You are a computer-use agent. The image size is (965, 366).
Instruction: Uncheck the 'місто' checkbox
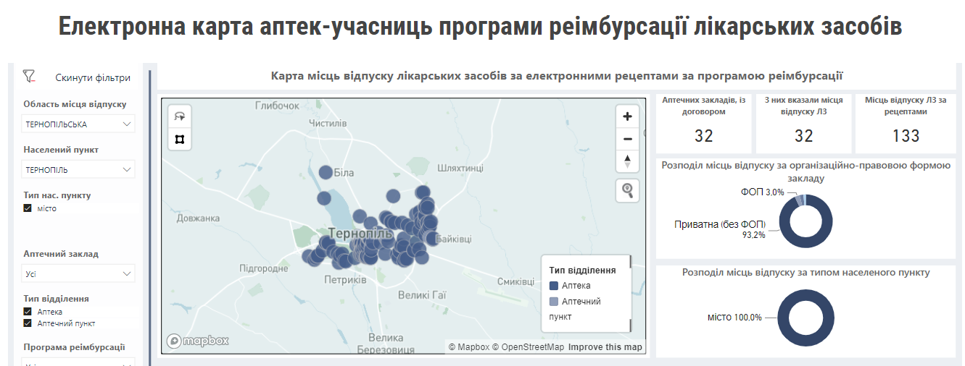point(28,208)
